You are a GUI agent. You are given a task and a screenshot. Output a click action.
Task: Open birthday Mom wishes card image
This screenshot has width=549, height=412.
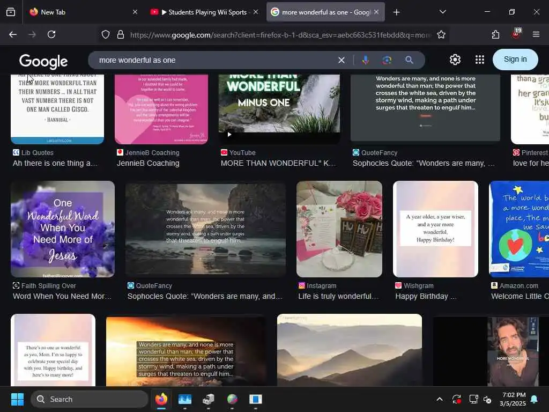click(53, 350)
